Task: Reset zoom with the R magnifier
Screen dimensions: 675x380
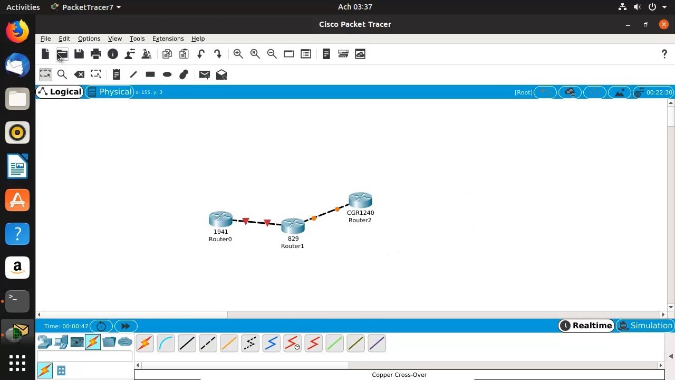Action: pyautogui.click(x=255, y=54)
